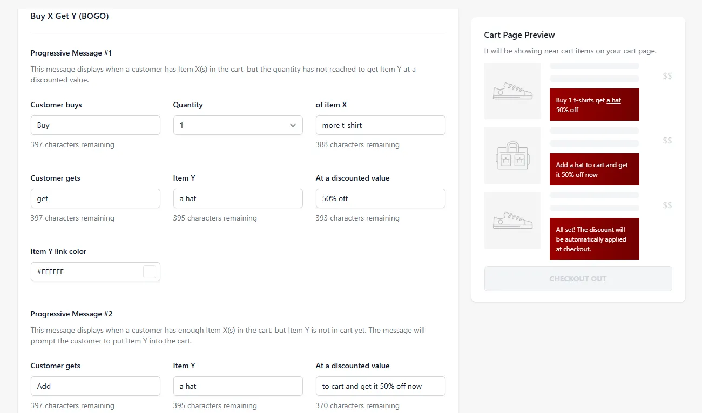Click the 'of item X' label
This screenshot has width=702, height=413.
click(x=332, y=105)
